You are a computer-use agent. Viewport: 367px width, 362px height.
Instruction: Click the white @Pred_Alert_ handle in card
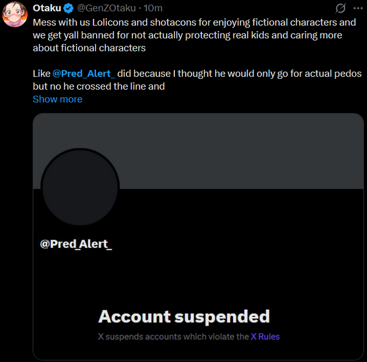[76, 244]
